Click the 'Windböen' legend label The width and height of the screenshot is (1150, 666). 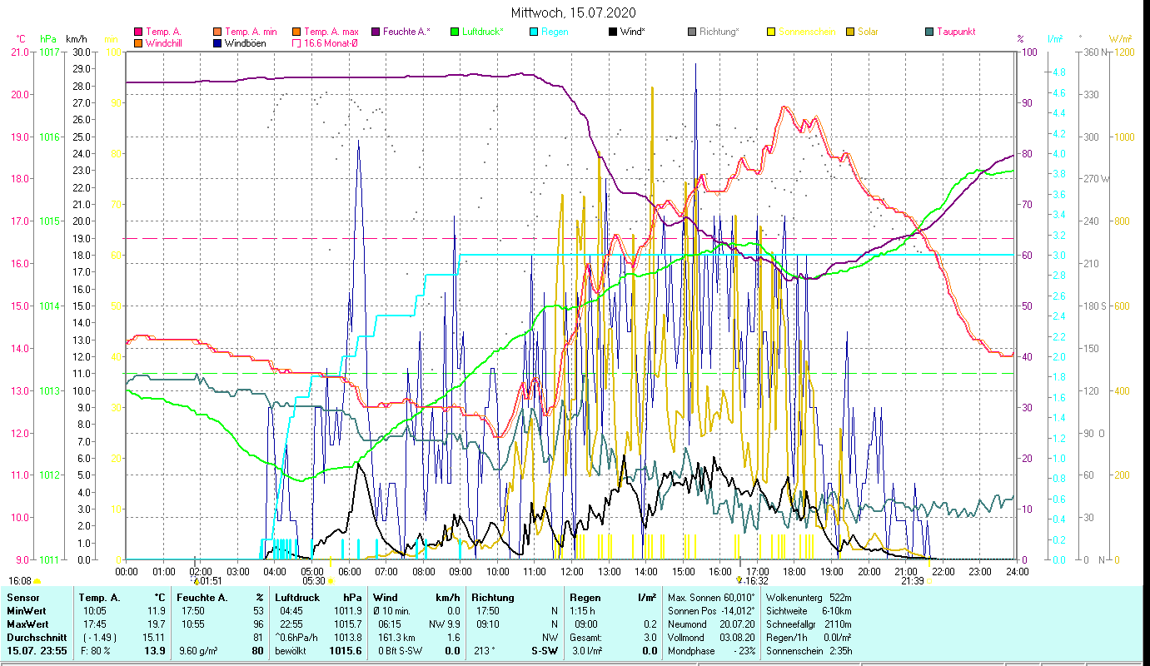tap(246, 42)
